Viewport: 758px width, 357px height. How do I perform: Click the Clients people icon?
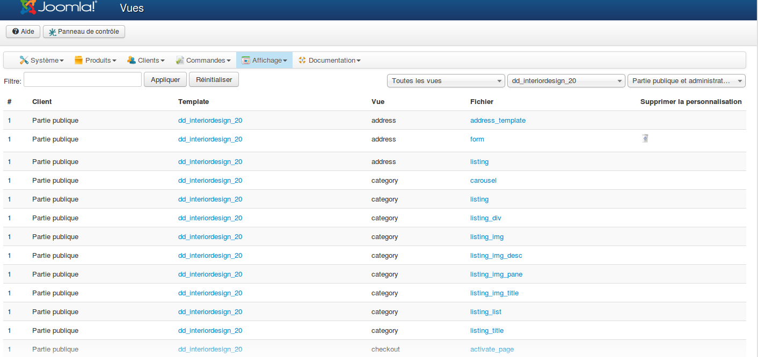132,60
